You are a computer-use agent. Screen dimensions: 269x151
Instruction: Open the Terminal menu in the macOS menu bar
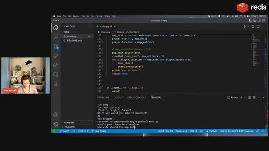tap(99, 16)
